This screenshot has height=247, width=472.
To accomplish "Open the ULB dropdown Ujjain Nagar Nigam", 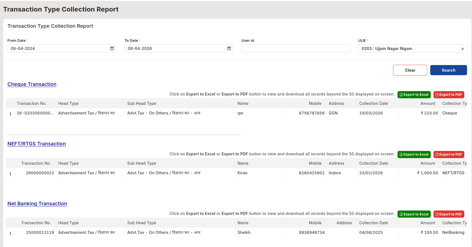I will [x=413, y=48].
